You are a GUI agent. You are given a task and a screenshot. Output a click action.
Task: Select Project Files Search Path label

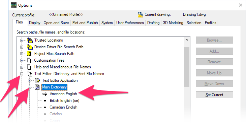click(x=54, y=54)
